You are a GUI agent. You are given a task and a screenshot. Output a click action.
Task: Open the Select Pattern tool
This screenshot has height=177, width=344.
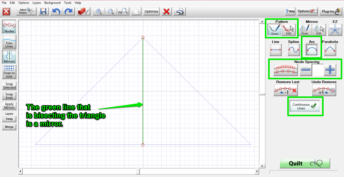[26, 11]
